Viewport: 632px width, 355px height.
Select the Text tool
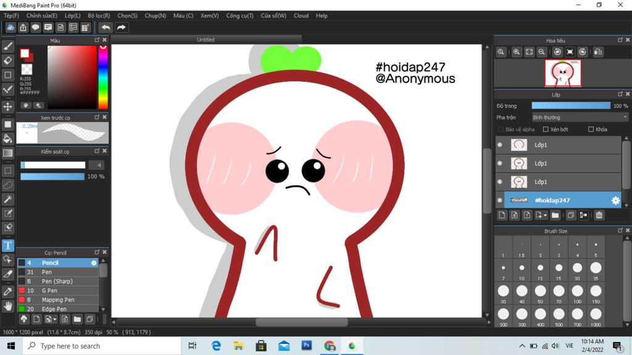click(x=7, y=245)
